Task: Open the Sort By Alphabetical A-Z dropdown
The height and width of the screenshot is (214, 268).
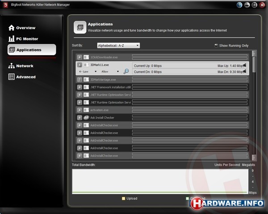Action: point(118,45)
